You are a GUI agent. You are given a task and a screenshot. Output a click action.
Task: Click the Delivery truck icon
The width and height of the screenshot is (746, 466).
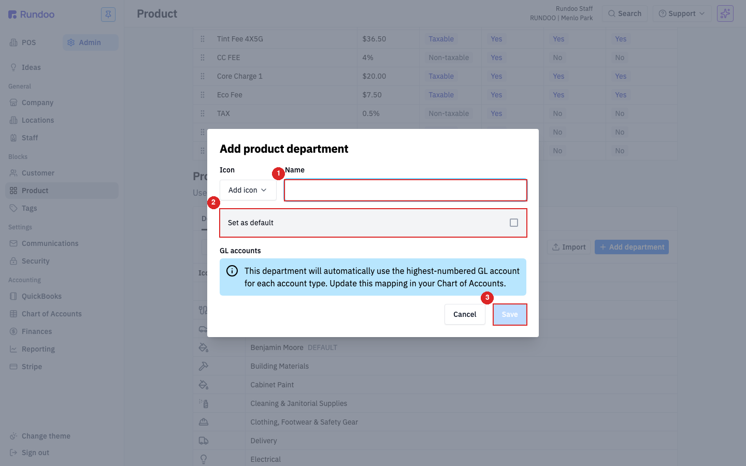(x=204, y=441)
